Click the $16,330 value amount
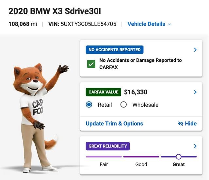 (x=136, y=92)
